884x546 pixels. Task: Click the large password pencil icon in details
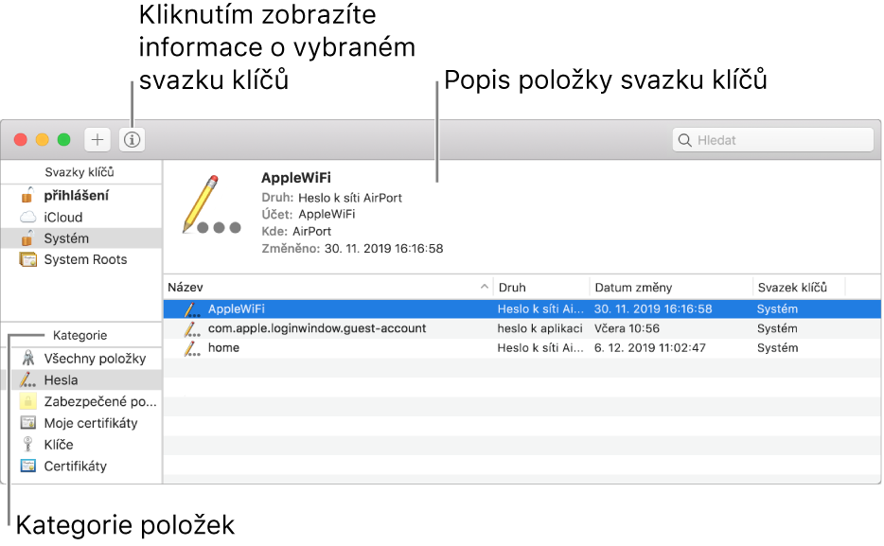[x=211, y=204]
